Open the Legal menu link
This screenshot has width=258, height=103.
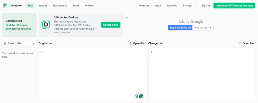coord(158,6)
